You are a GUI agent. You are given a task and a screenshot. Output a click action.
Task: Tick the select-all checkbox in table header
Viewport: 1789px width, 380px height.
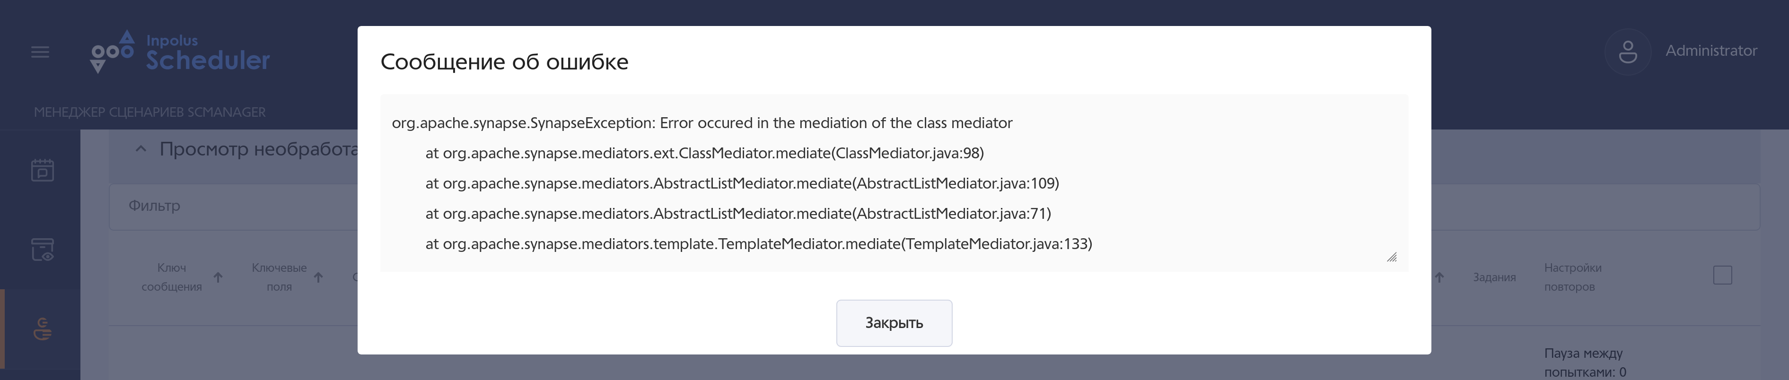(1722, 275)
